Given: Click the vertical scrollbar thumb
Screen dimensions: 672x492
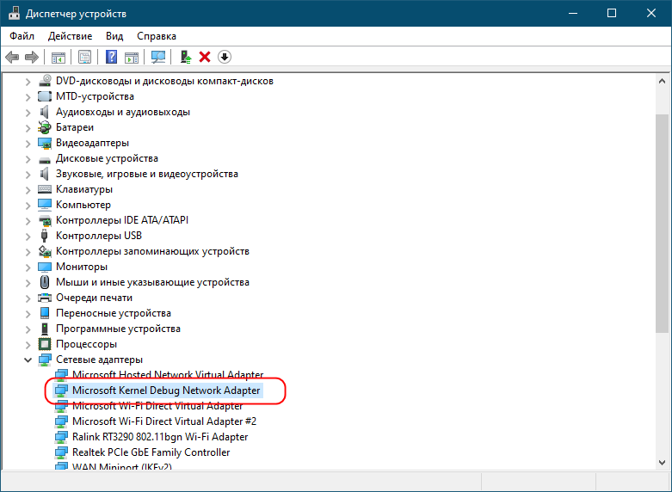Looking at the screenshot, I should (x=662, y=224).
